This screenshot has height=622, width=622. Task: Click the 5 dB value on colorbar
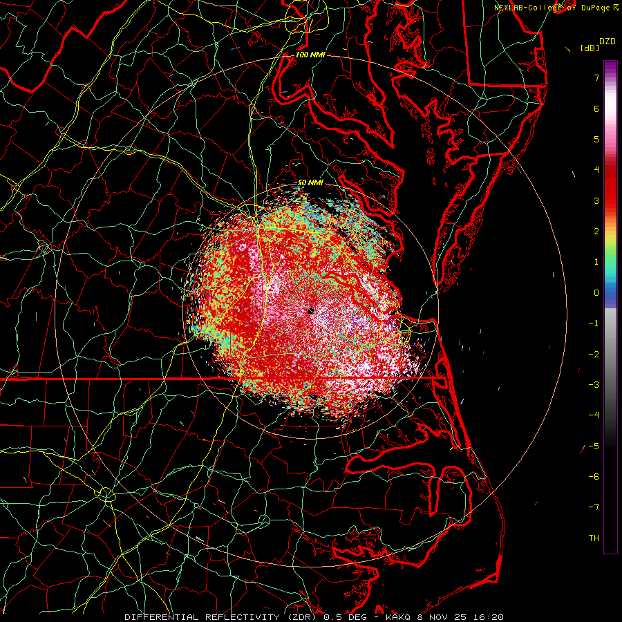(x=596, y=139)
